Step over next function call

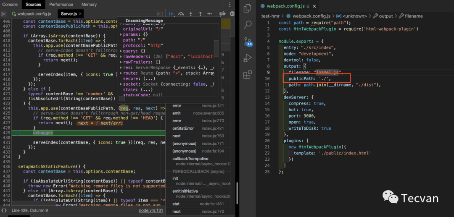tap(181, 13)
